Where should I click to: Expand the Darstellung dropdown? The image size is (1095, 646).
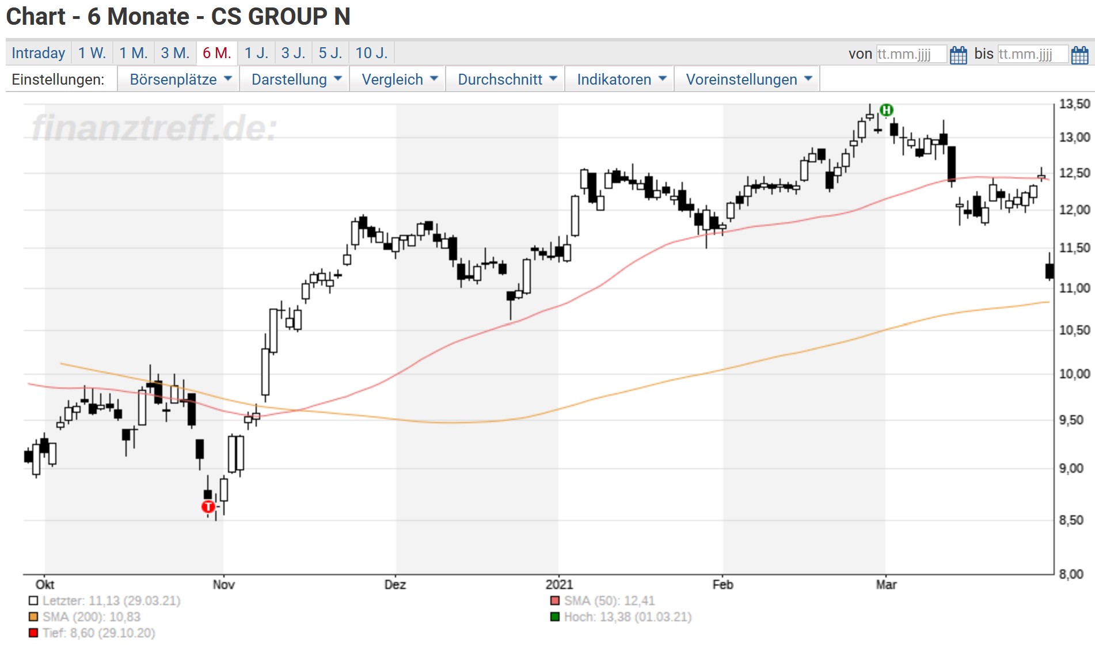click(295, 79)
